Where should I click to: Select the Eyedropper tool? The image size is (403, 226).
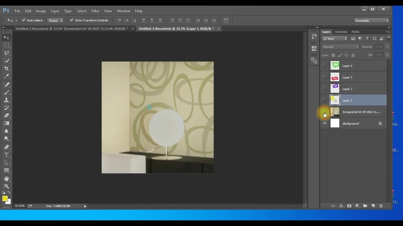7,76
